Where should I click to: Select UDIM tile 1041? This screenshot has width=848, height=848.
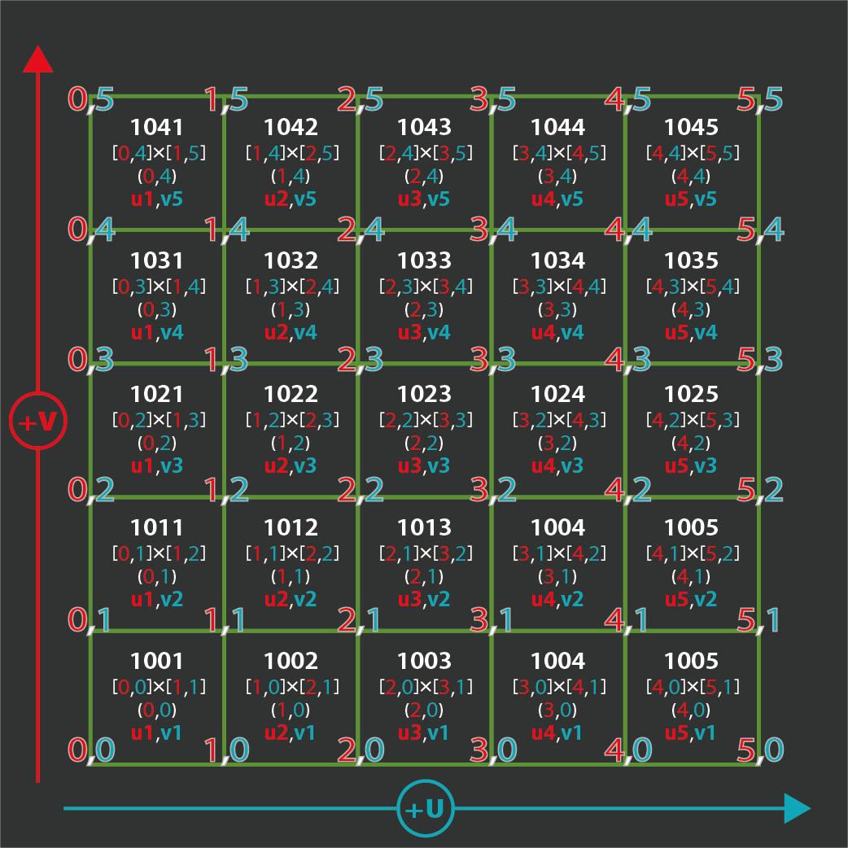(157, 163)
